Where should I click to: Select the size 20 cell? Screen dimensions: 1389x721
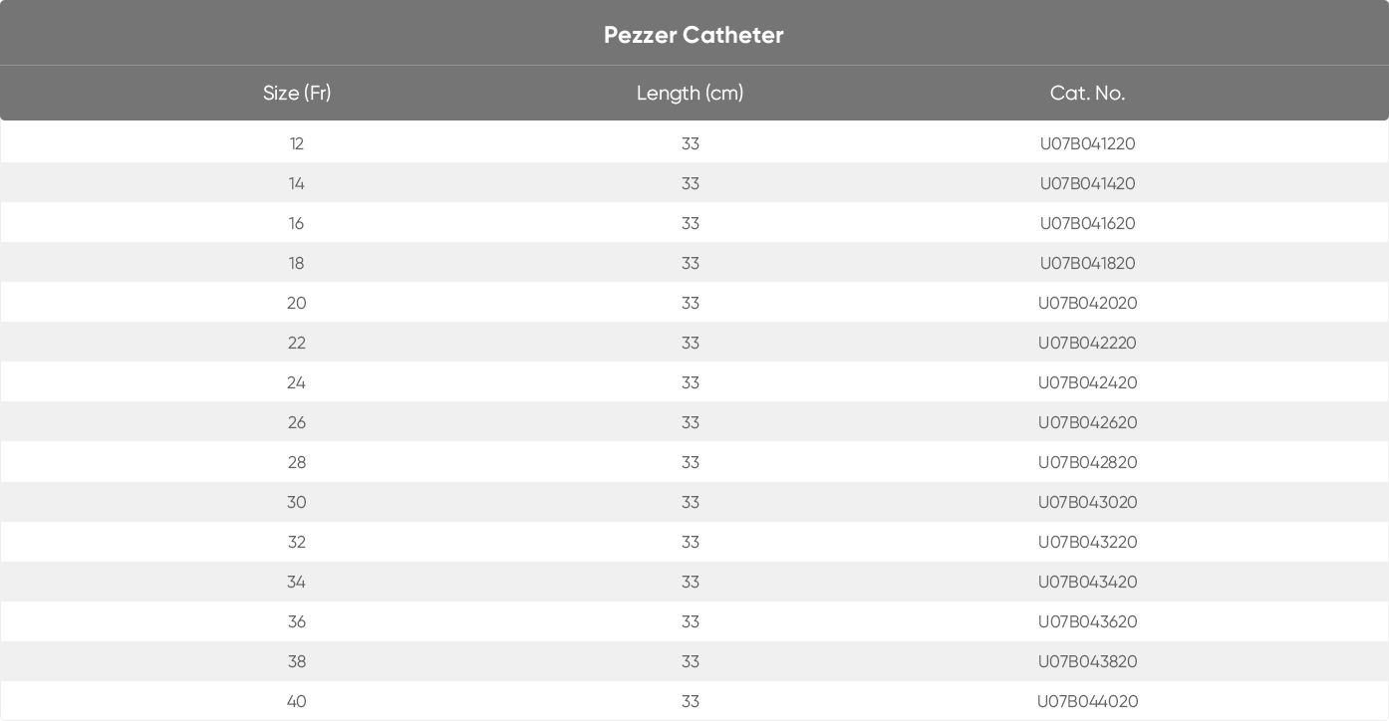click(296, 303)
